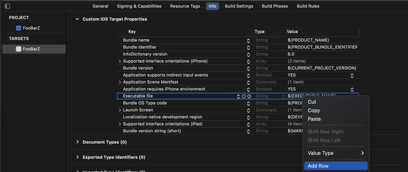Open key stepper for Launch Screen

point(248,110)
